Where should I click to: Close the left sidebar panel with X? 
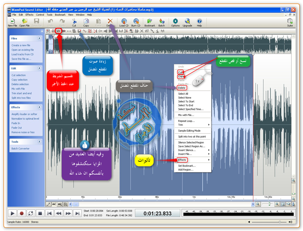click(x=42, y=31)
